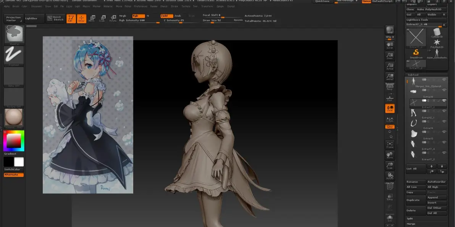Hide Merged_Skin_ZSphere9 subtool eye

[x=444, y=80]
